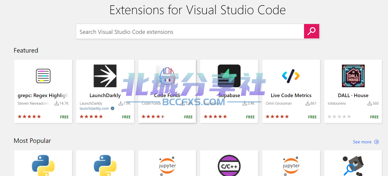Screen dimensions: 388x176
Task: Click the 14.7K download count
Action: (64, 103)
